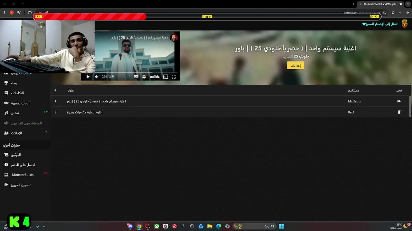Screen dimensions: 412x231
Task: Click the Windows Start button
Action: click(281, 226)
